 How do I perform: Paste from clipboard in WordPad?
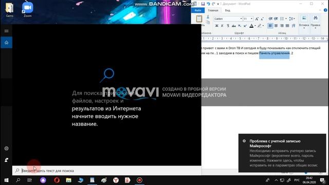(199, 19)
